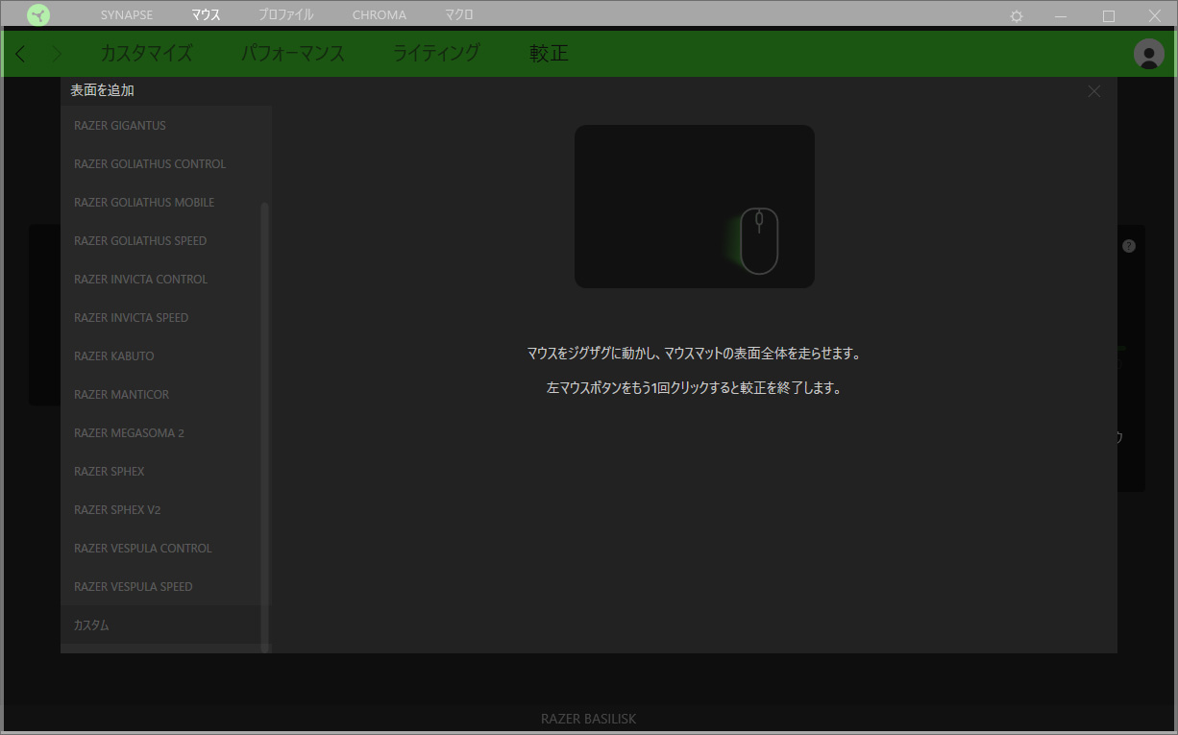The width and height of the screenshot is (1178, 735).
Task: Open the プロファイル tab
Action: coord(286,15)
